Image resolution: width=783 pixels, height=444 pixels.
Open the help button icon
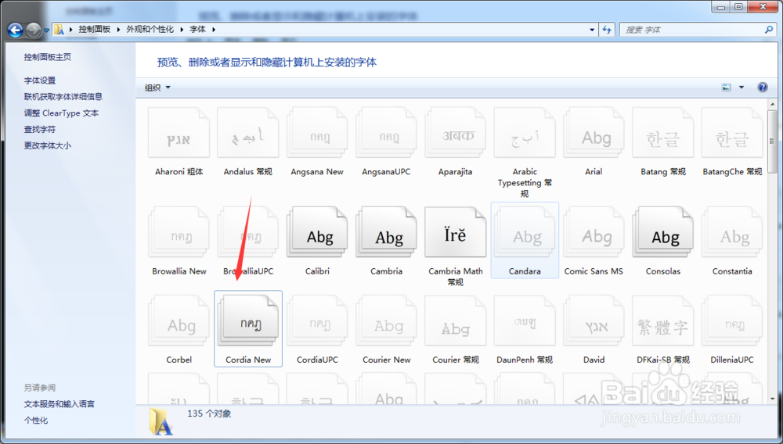762,88
